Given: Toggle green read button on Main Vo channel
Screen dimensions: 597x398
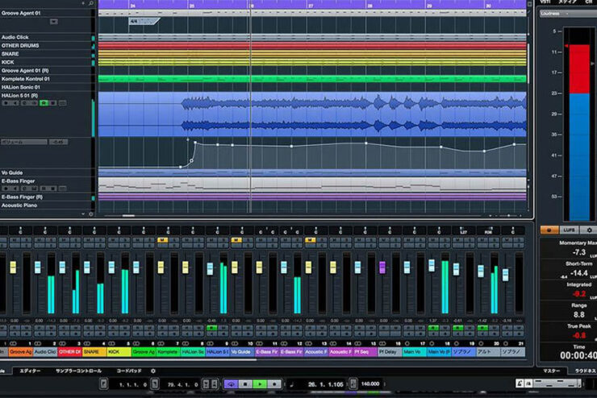Looking at the screenshot, I should pyautogui.click(x=433, y=328).
